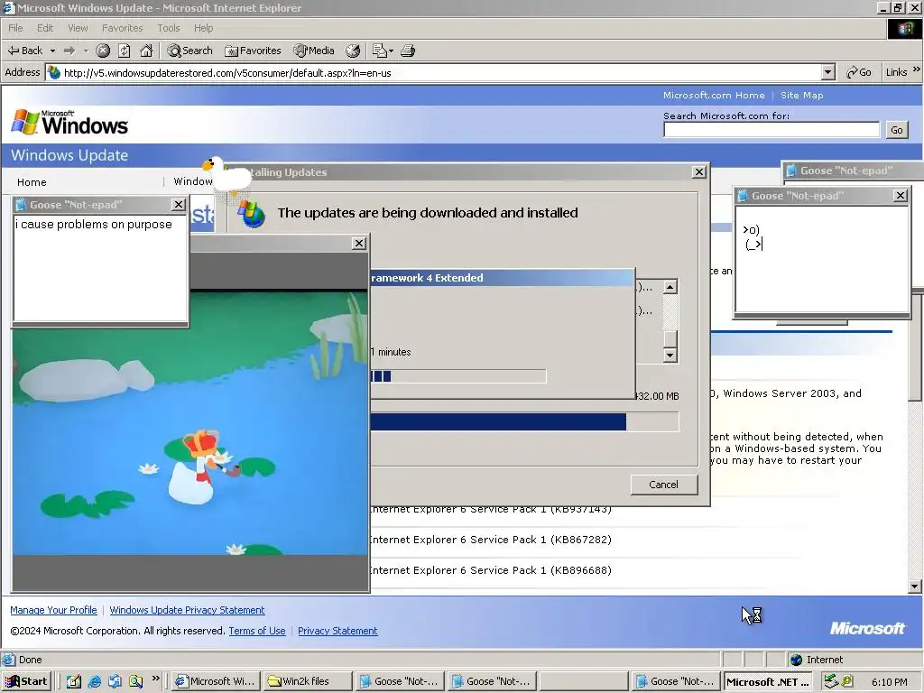Open the Favorites toolbar button

[254, 51]
